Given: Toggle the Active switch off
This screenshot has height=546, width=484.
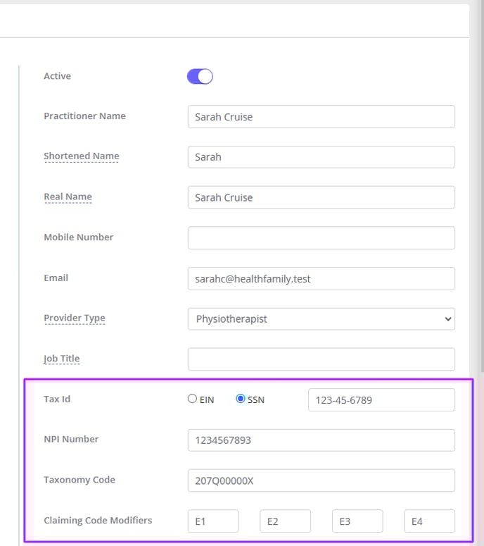Looking at the screenshot, I should (x=200, y=76).
